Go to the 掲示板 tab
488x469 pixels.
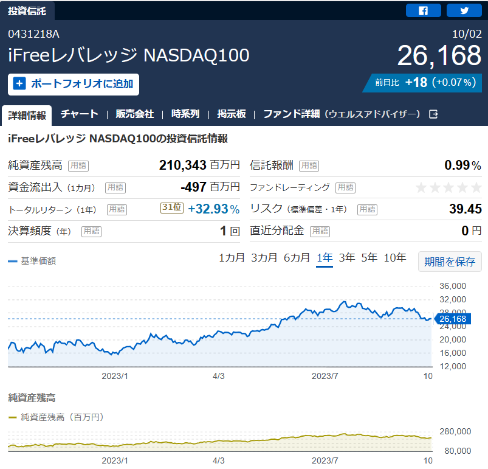(232, 114)
